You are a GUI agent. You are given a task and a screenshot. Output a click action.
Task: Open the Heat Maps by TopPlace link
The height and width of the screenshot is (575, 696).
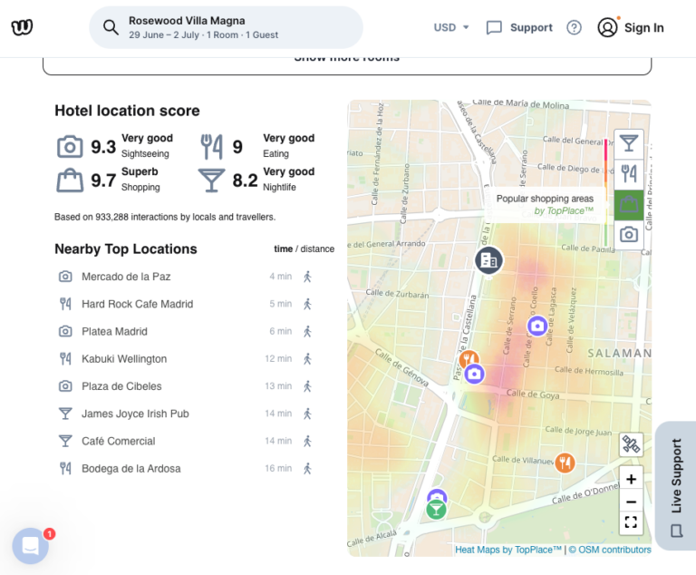tap(508, 550)
